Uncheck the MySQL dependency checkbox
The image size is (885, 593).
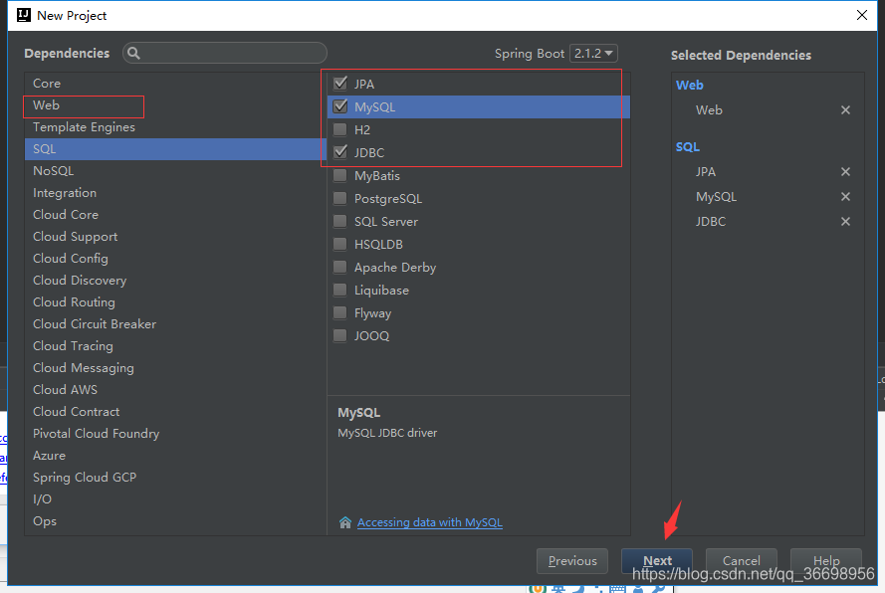(x=340, y=106)
